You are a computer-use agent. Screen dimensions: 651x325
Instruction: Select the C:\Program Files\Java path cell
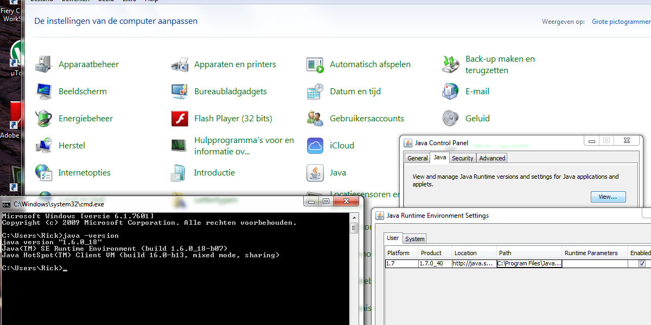click(x=529, y=264)
